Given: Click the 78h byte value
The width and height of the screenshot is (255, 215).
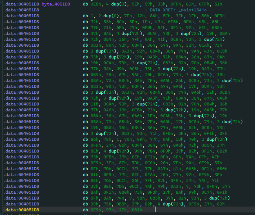Looking at the screenshot, I should tap(107, 139).
